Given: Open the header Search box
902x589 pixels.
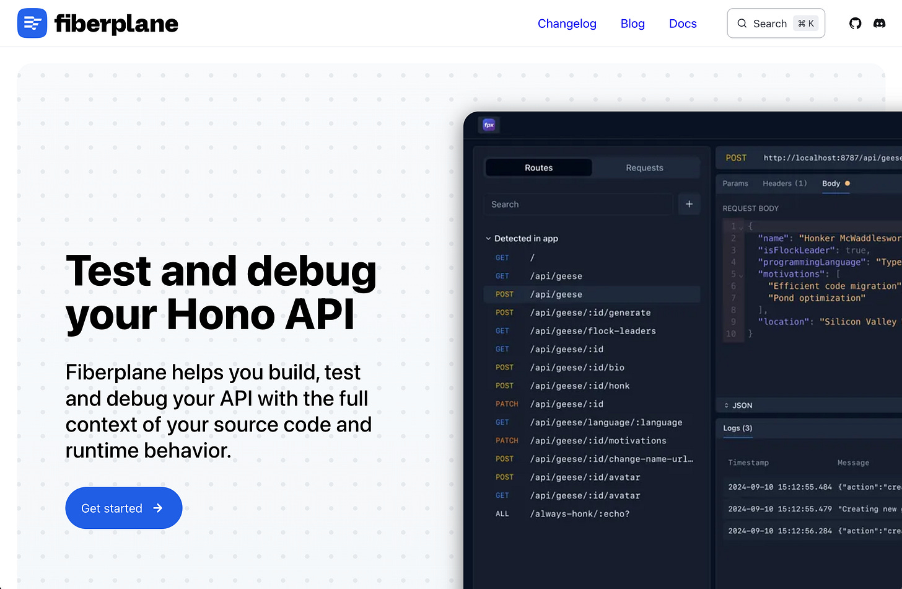Looking at the screenshot, I should [x=776, y=24].
